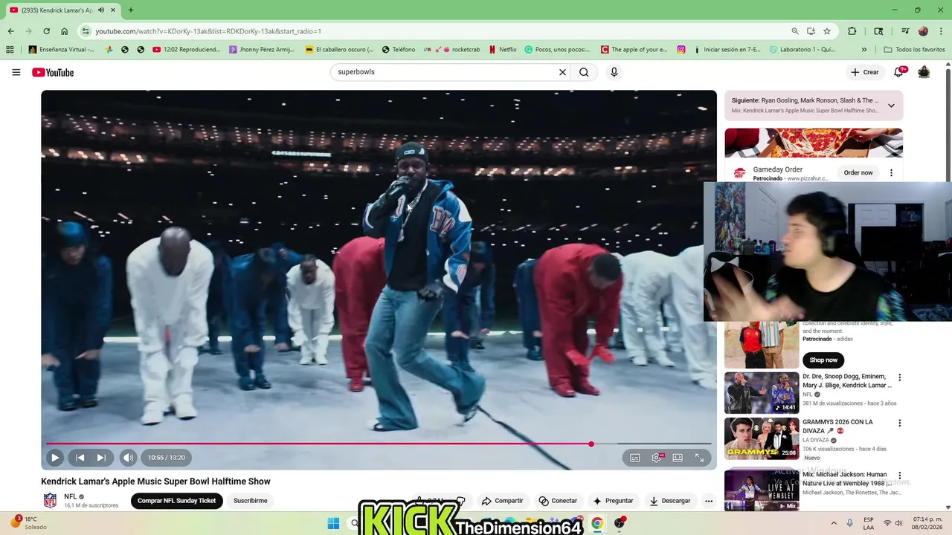Screen dimensions: 952x535
Task: Open player settings gear
Action: (x=656, y=458)
